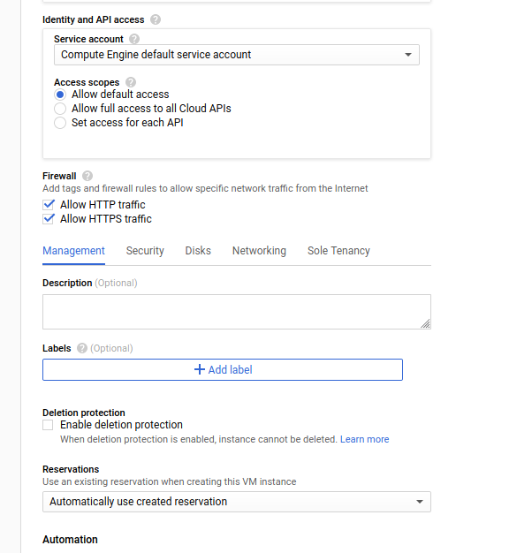The image size is (532, 553).
Task: Enable deletion protection checkbox
Action: point(48,425)
